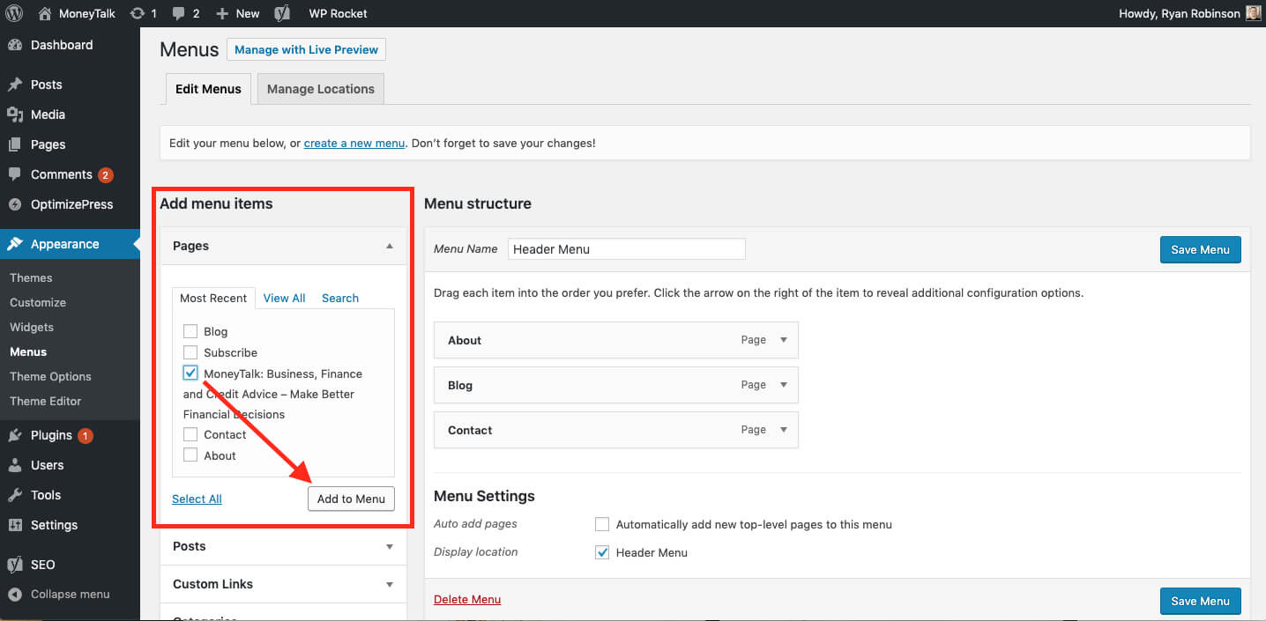Image resolution: width=1266 pixels, height=621 pixels.
Task: Click the Menu Name input field
Action: point(627,249)
